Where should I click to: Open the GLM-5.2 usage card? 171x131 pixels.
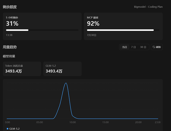[x=62, y=69]
